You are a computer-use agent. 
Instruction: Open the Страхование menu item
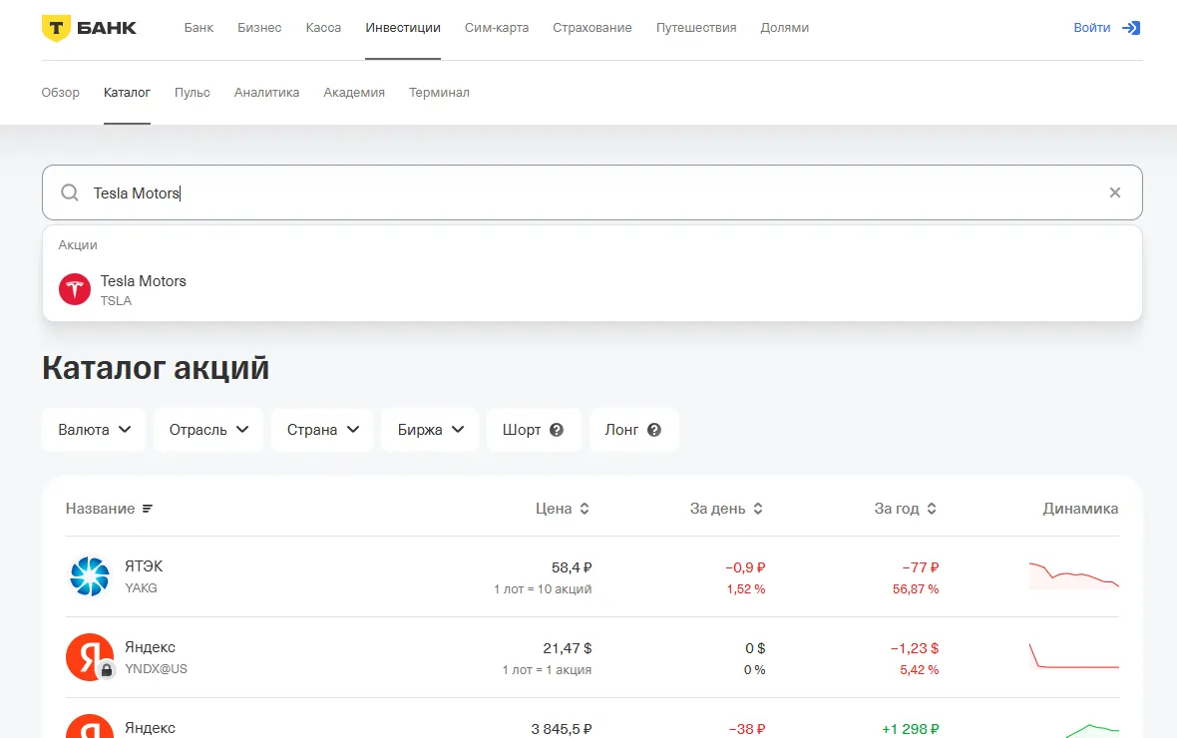[x=591, y=28]
